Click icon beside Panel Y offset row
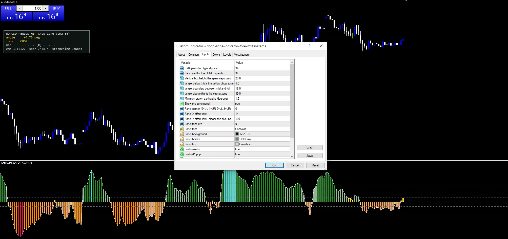 (181, 119)
